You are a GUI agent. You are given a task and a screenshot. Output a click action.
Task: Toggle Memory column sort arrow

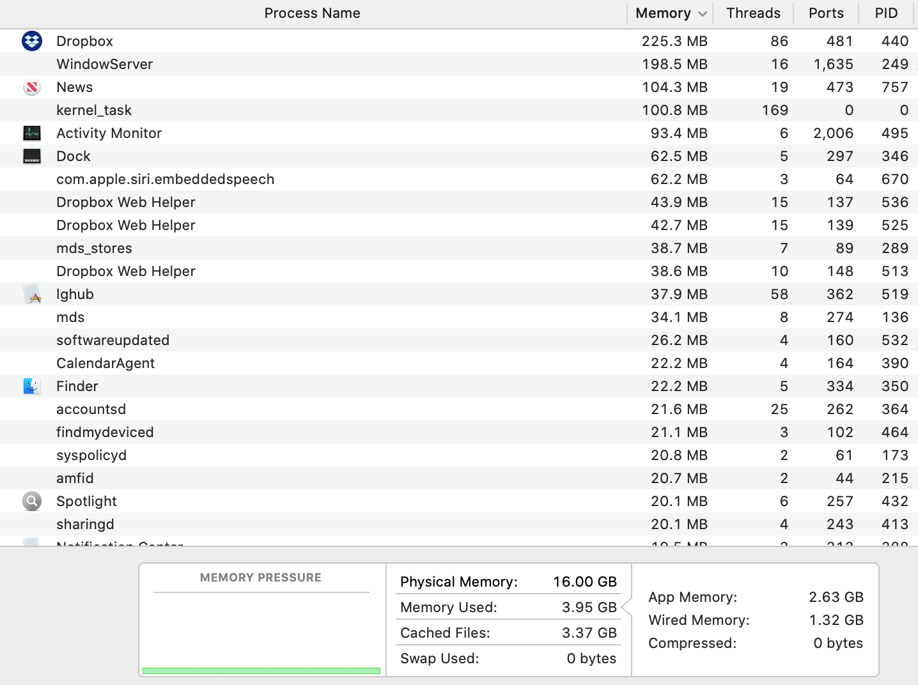click(703, 13)
